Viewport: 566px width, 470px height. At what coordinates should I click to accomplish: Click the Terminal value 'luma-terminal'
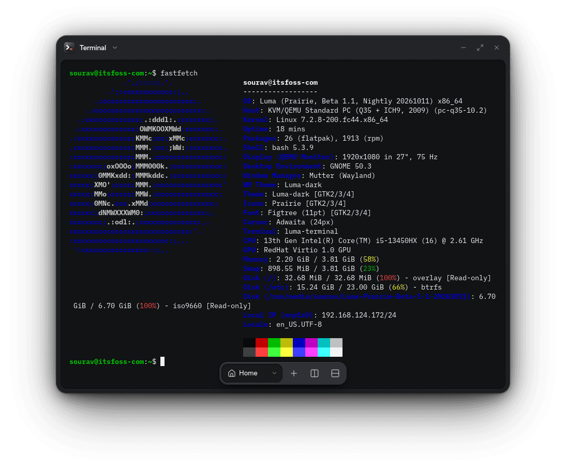pyautogui.click(x=311, y=232)
